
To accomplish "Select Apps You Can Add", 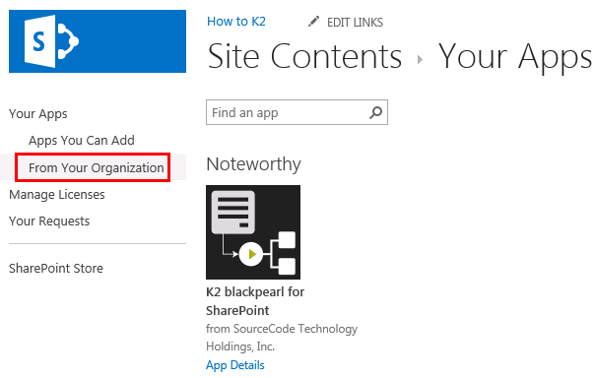I will coord(82,141).
